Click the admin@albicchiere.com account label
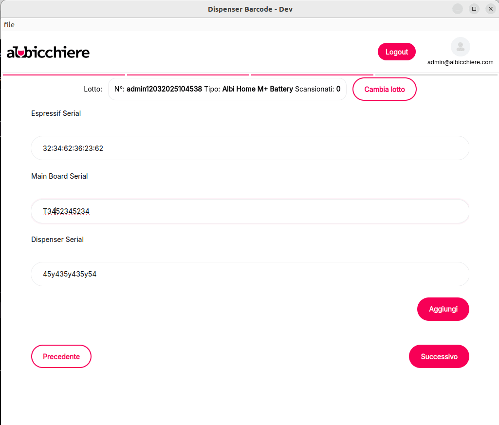499x425 pixels. coord(460,62)
